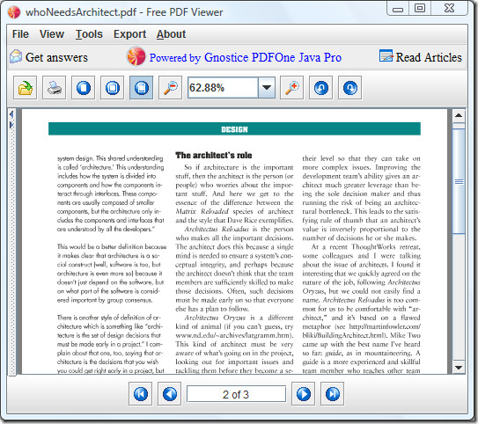Click the vertical scrollbar up arrow
The image size is (478, 424).
(459, 115)
